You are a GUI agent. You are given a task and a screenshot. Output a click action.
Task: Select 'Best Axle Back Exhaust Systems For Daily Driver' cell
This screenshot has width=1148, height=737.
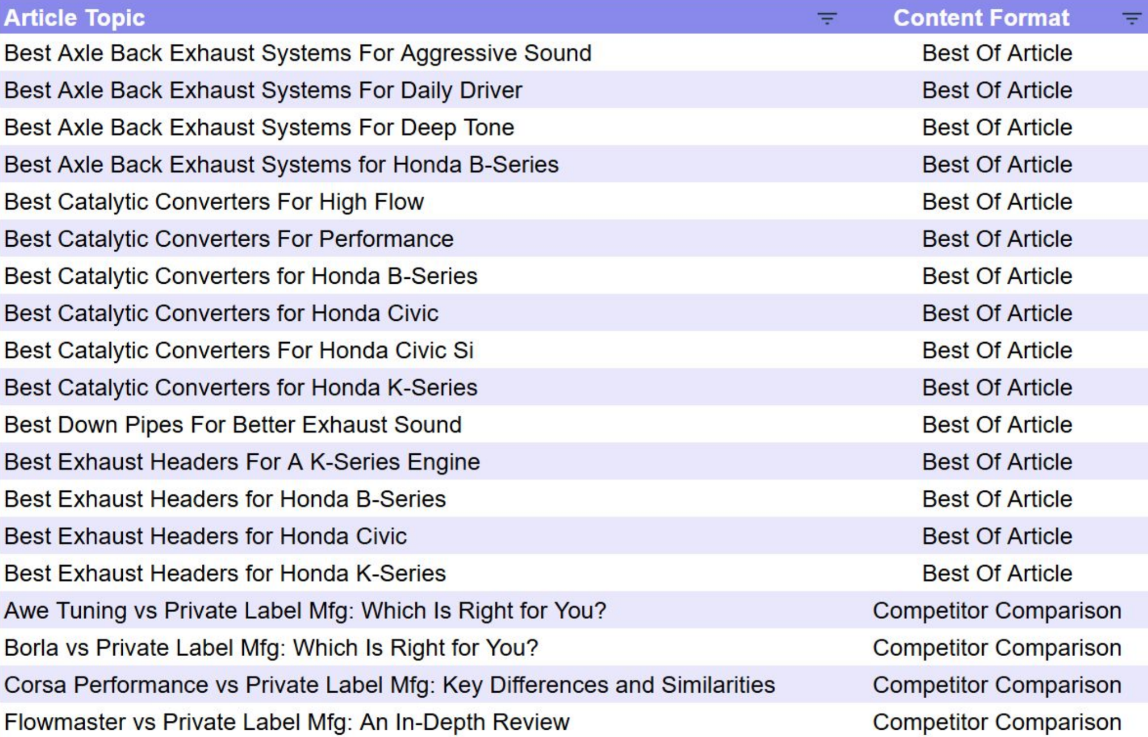263,90
